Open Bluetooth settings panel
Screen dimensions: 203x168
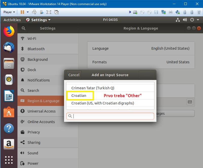(x=48, y=49)
